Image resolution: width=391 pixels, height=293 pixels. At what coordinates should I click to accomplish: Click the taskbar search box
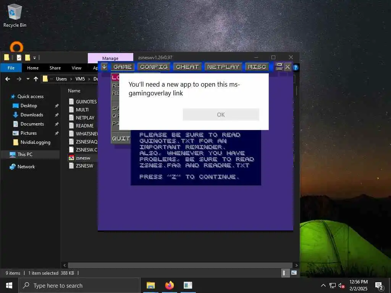point(79,286)
